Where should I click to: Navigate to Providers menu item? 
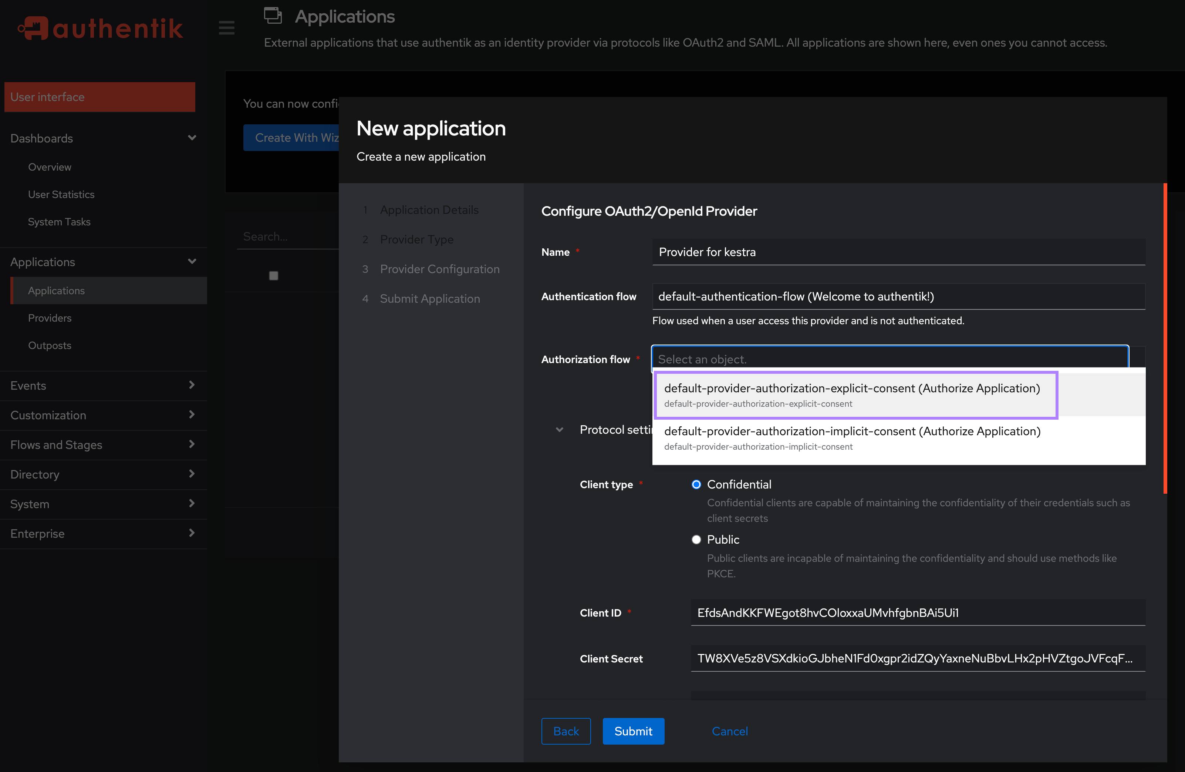click(50, 317)
